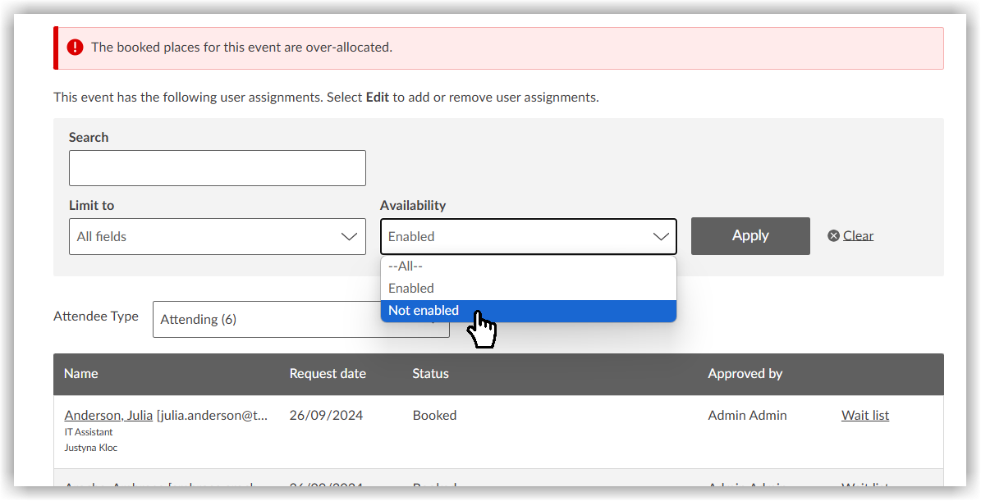Open the Limit to 'All fields' dropdown
Image resolution: width=981 pixels, height=501 pixels.
click(217, 236)
